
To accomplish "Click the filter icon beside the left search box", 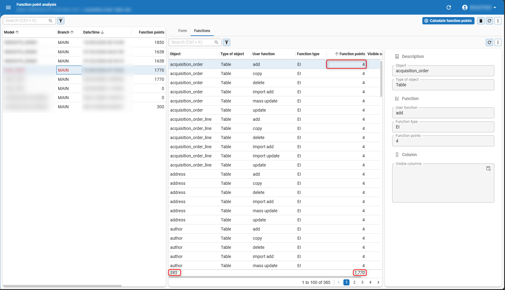I will [61, 21].
